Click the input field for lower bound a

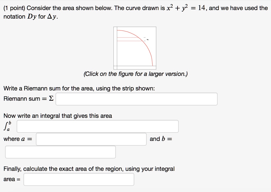(91, 139)
